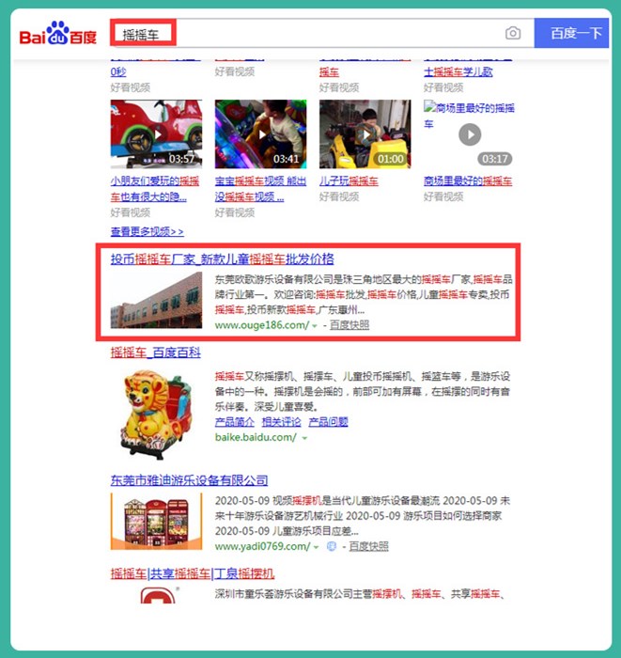Play the 03:41 child video thumbnail
Screen dimensions: 621x658
[260, 133]
